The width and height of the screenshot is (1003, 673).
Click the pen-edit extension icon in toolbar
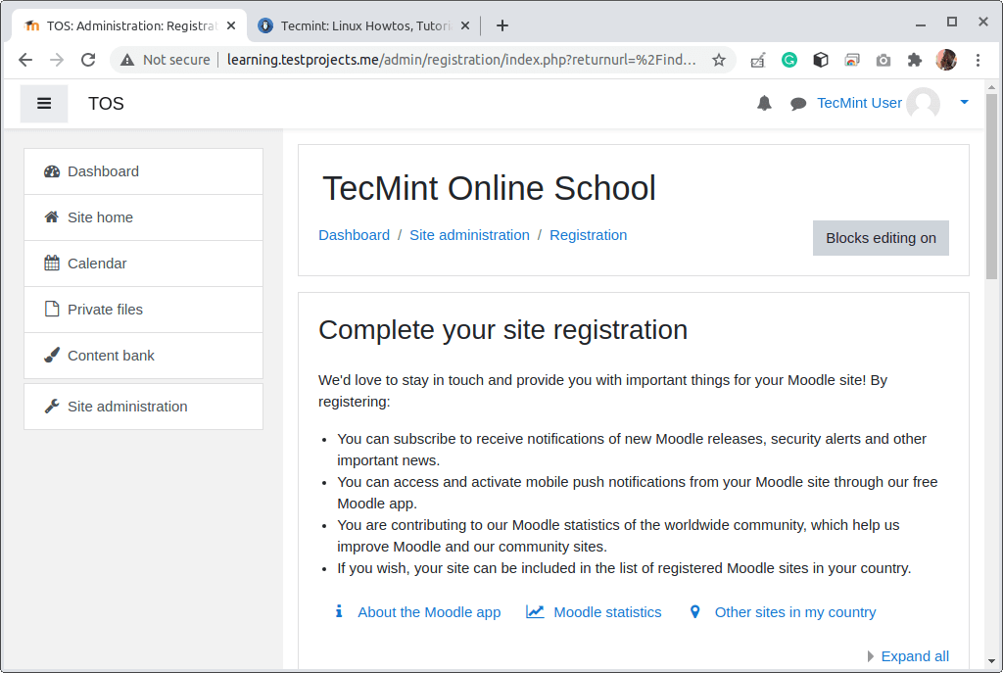pos(758,60)
